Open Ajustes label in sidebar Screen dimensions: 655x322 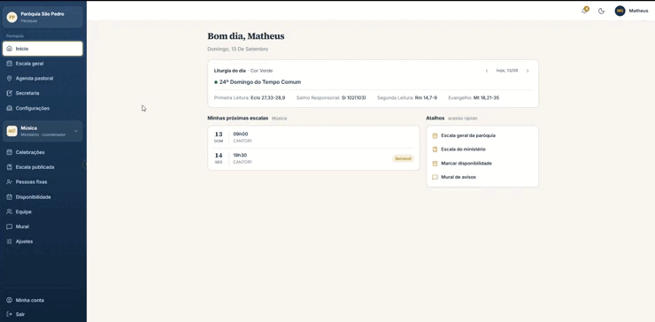point(24,241)
